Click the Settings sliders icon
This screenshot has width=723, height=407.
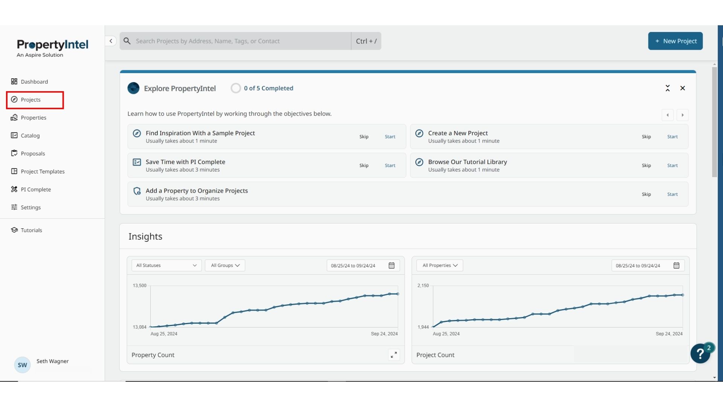[x=14, y=207]
